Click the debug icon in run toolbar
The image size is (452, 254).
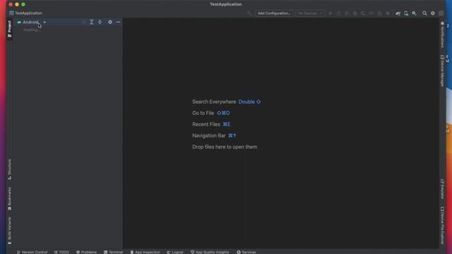[x=355, y=13]
